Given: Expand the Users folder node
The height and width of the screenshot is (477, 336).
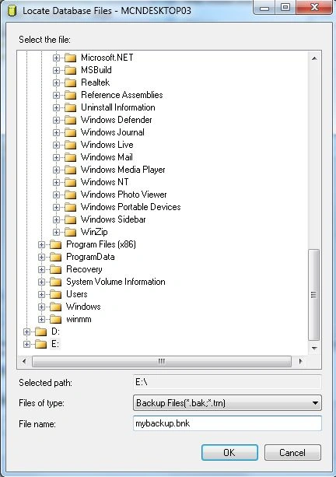Looking at the screenshot, I should (x=42, y=295).
